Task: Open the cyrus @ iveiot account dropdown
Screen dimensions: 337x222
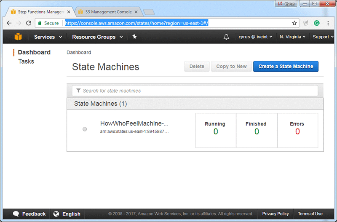Action: pos(255,37)
